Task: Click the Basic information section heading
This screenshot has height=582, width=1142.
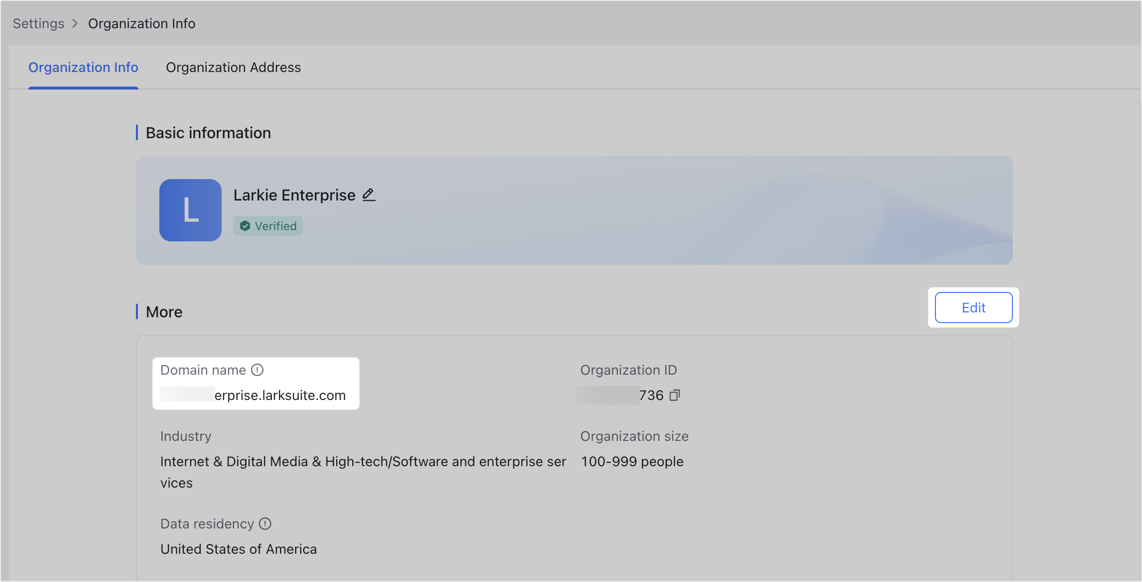Action: (208, 133)
